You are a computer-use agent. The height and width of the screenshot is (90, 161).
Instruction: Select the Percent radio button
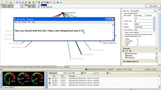point(145,15)
